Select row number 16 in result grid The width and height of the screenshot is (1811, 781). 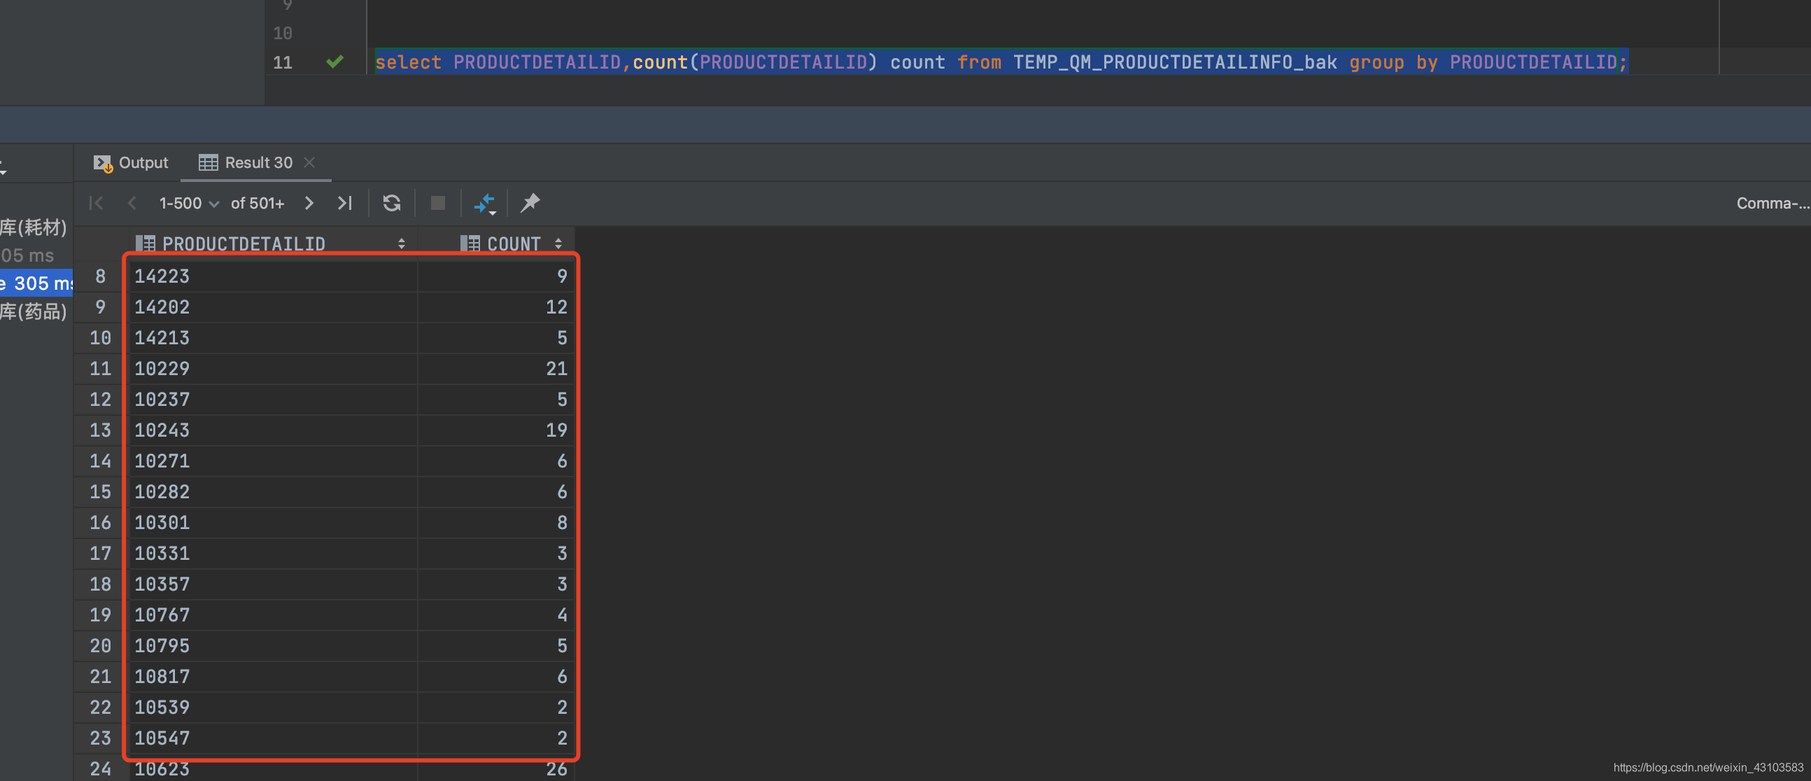pyautogui.click(x=101, y=523)
